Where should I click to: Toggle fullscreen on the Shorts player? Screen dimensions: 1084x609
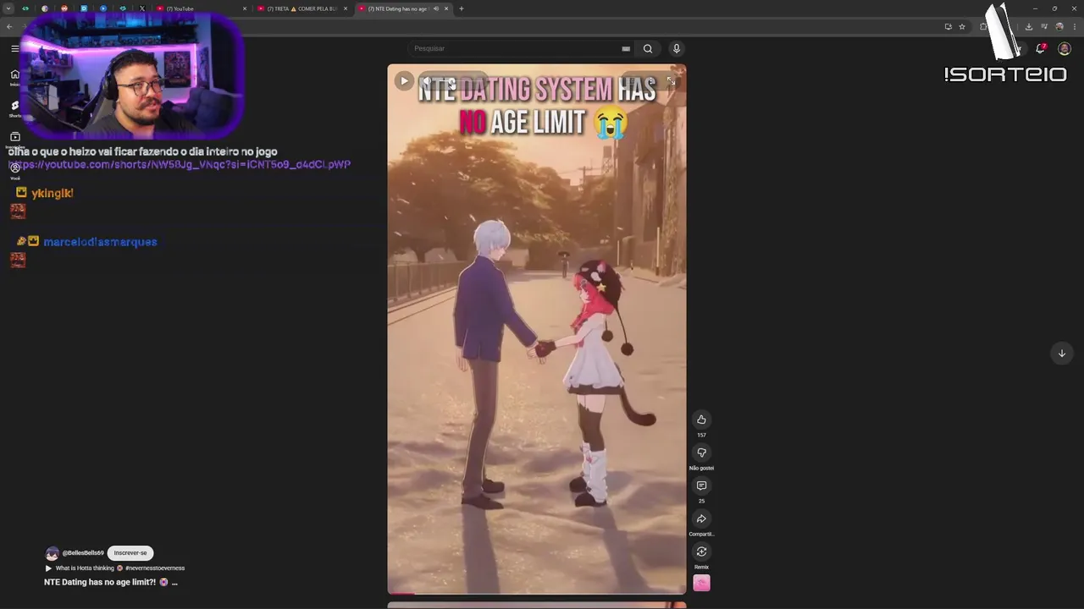coord(671,81)
